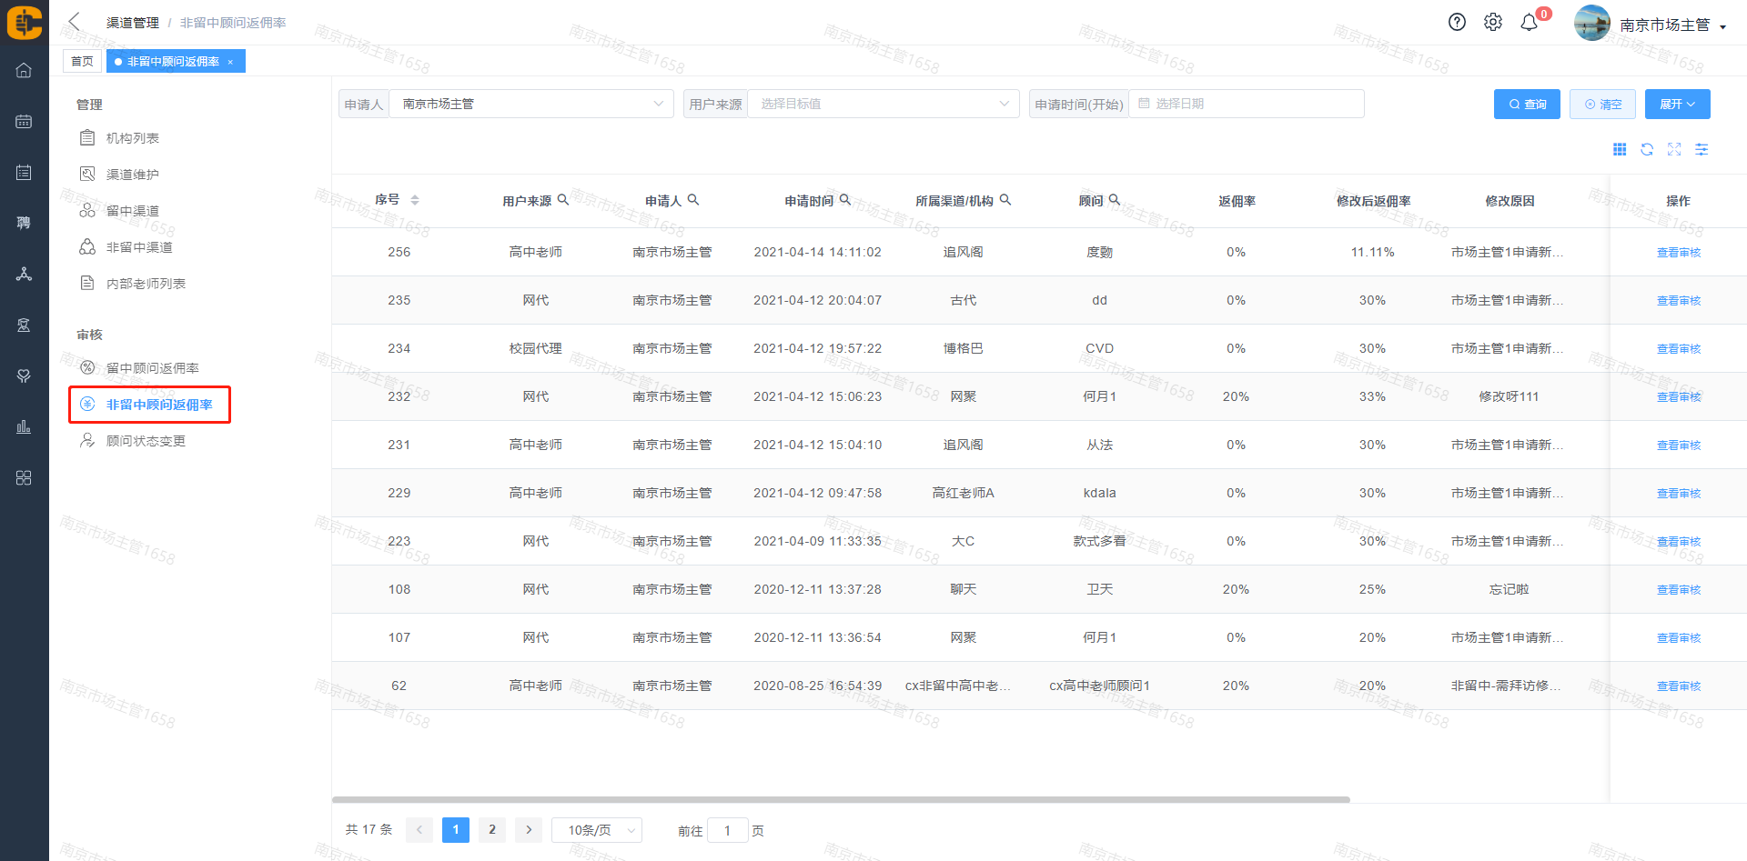Toggle fullscreen table view icon
The image size is (1747, 861).
(x=1674, y=150)
